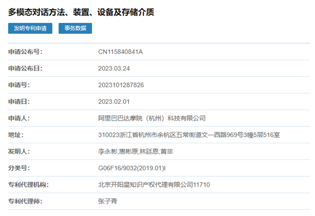This screenshot has width=315, height=216.
Task: Click the 申请人 label
Action: (x=19, y=118)
